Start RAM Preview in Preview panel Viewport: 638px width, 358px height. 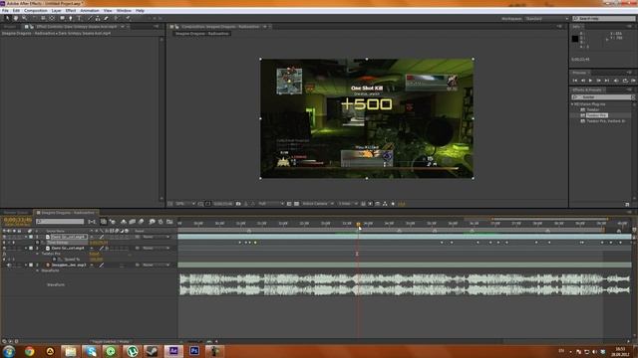[633, 81]
